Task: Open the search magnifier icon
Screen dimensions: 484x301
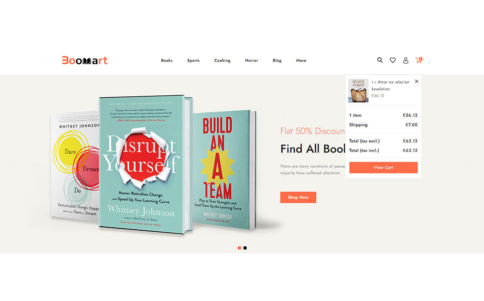Action: tap(380, 60)
